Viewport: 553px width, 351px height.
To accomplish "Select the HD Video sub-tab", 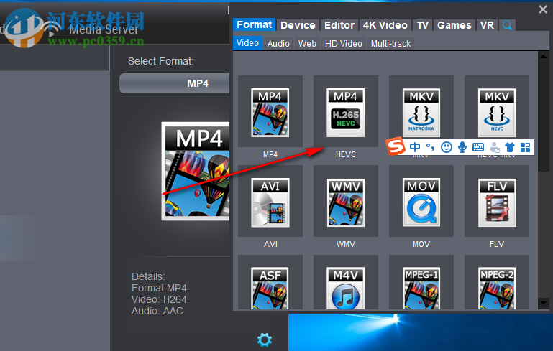I will click(x=344, y=43).
